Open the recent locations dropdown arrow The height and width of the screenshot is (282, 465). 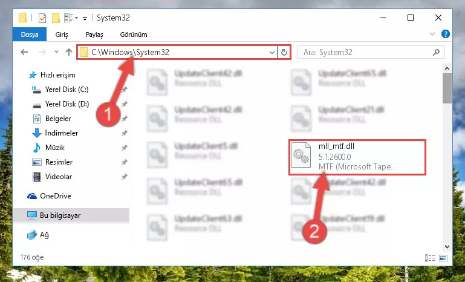(x=56, y=52)
